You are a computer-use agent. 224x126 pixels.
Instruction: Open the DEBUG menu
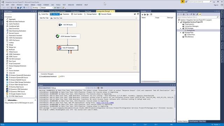pos(33,5)
